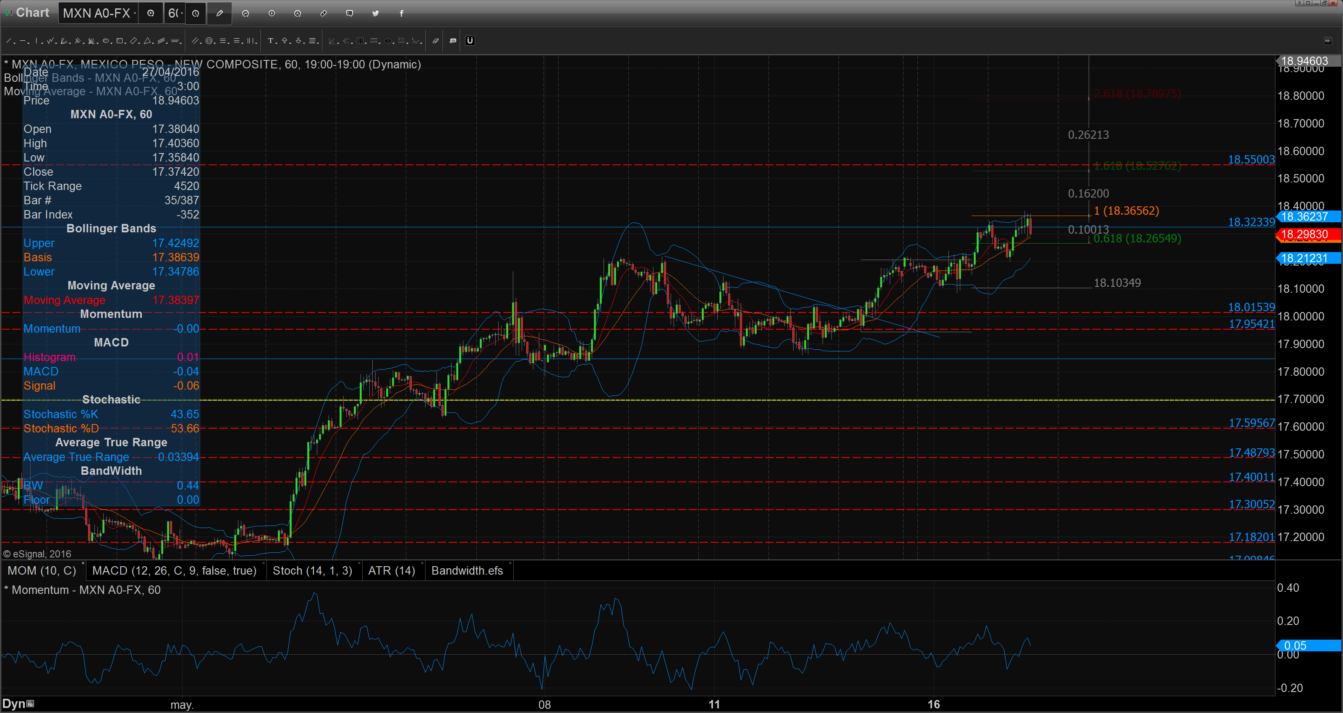Click the annotation comments icon
Image resolution: width=1343 pixels, height=713 pixels.
453,41
